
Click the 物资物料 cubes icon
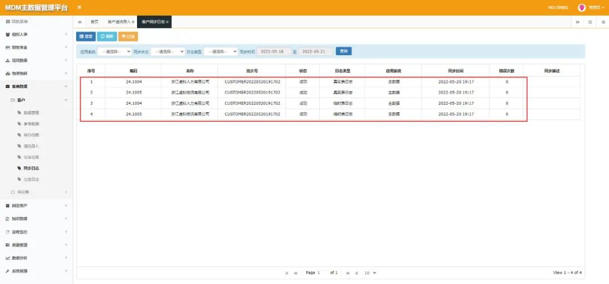point(7,73)
